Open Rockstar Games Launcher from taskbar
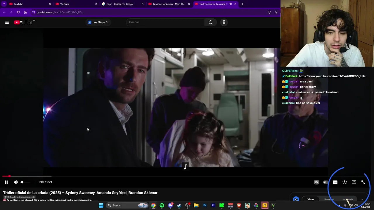374x210 pixels. 265,205
